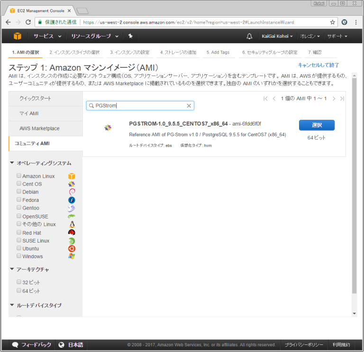Check the Gentoo filter checkbox
The height and width of the screenshot is (352, 364).
coord(19,208)
